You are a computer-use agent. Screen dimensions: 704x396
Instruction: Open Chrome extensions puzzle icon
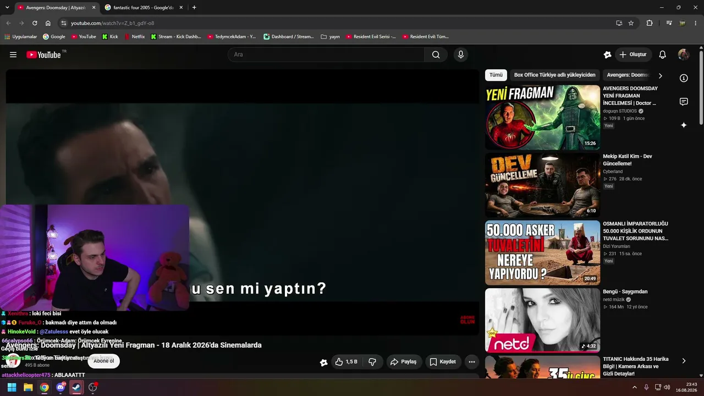tap(650, 23)
